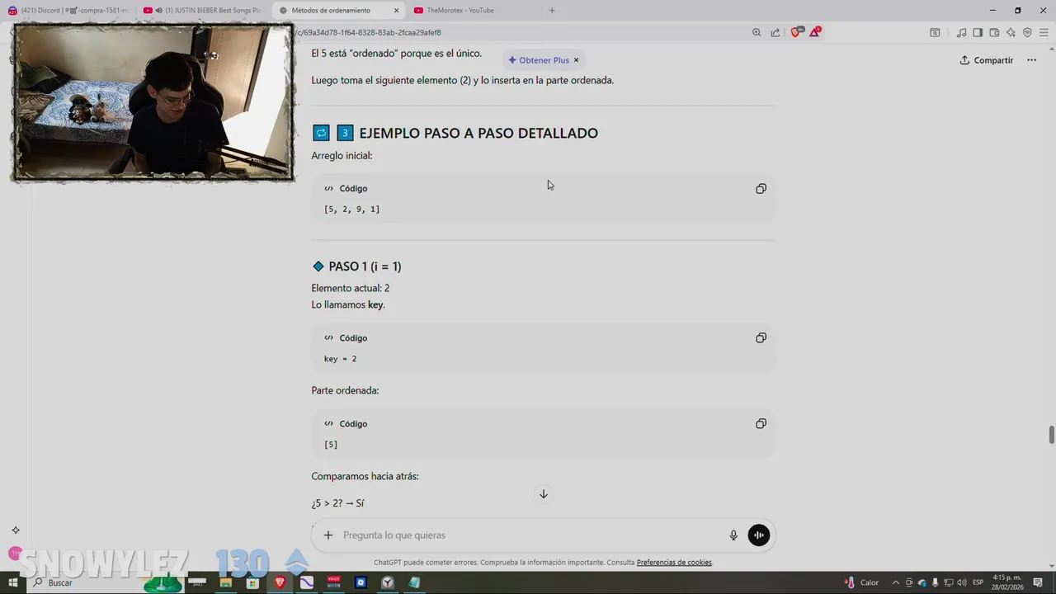Open the browser hamburger main menu
1056x594 pixels.
point(1044,33)
